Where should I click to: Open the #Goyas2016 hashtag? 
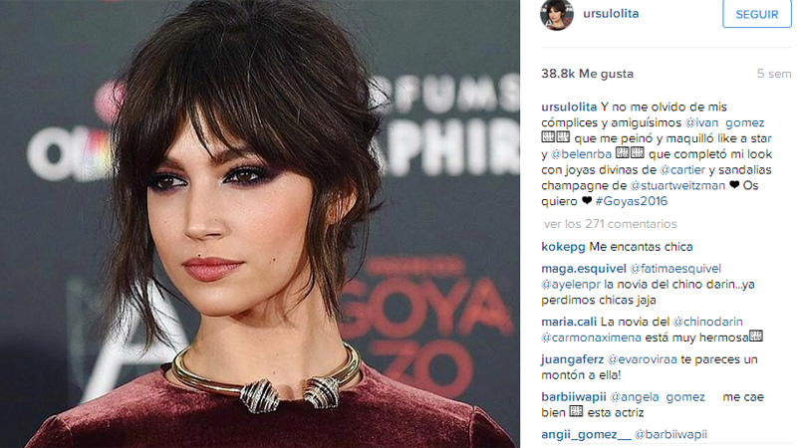[632, 202]
